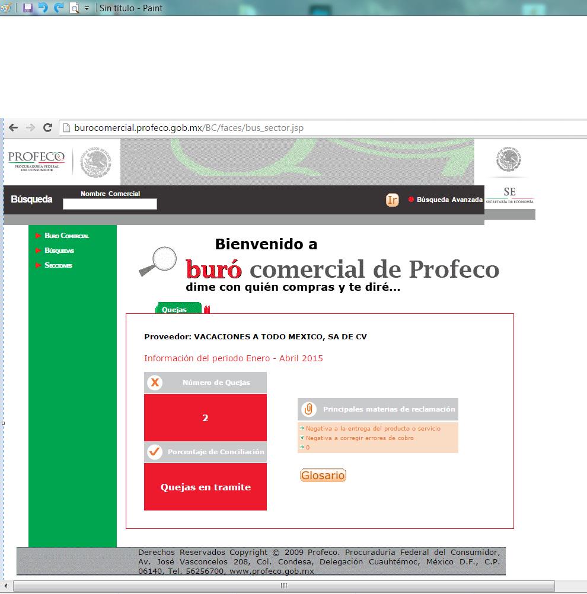Click the SE Secretaría de Economía logo

click(510, 195)
